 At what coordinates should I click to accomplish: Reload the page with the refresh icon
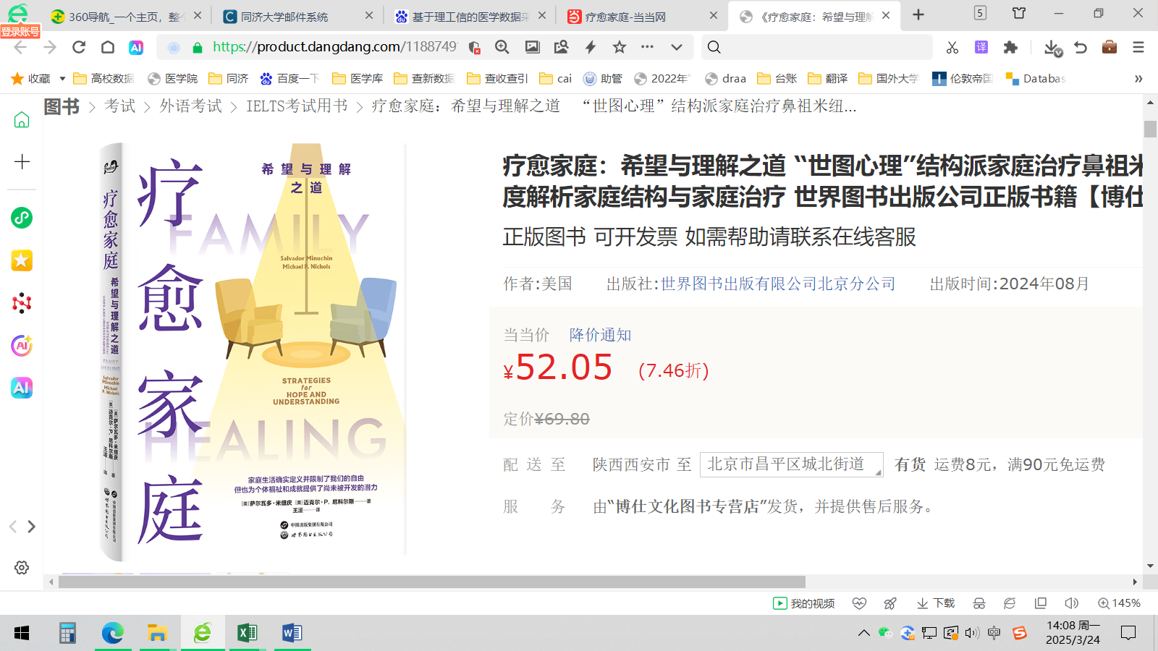pos(79,48)
